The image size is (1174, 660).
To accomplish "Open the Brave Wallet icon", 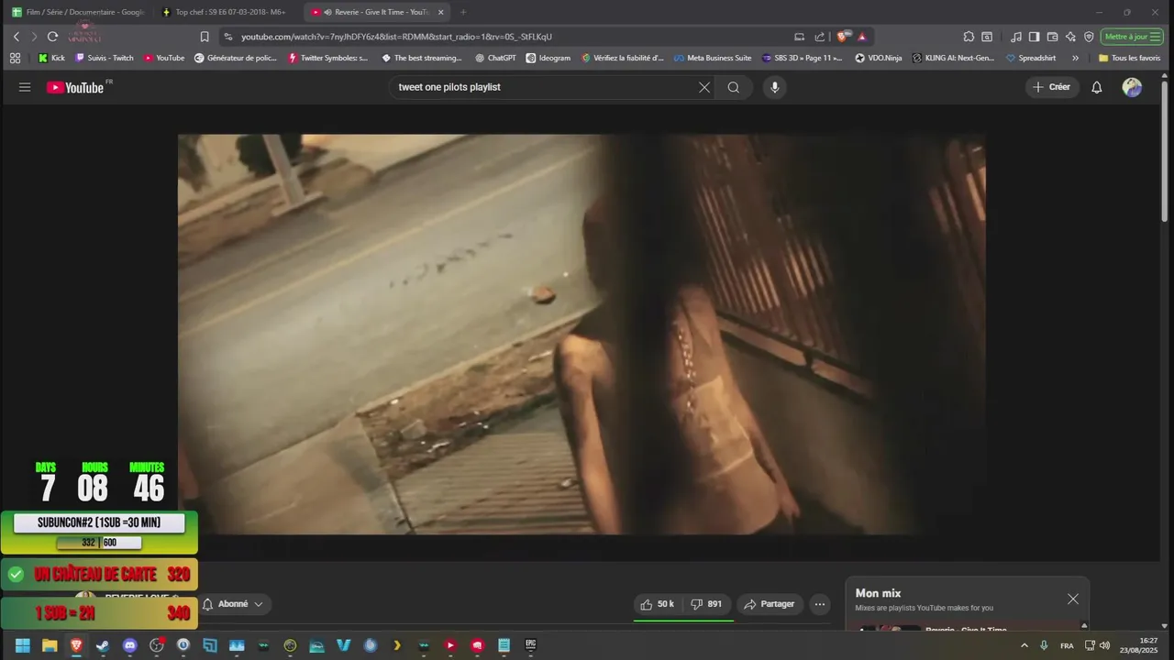I will click(1052, 37).
